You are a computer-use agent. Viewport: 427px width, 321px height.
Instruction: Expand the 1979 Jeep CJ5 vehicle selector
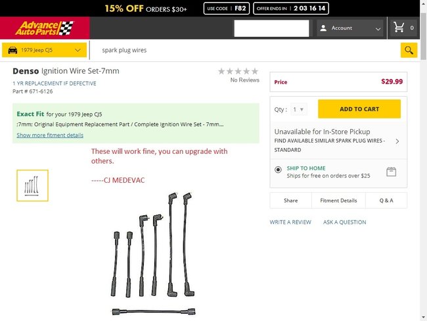(45, 50)
